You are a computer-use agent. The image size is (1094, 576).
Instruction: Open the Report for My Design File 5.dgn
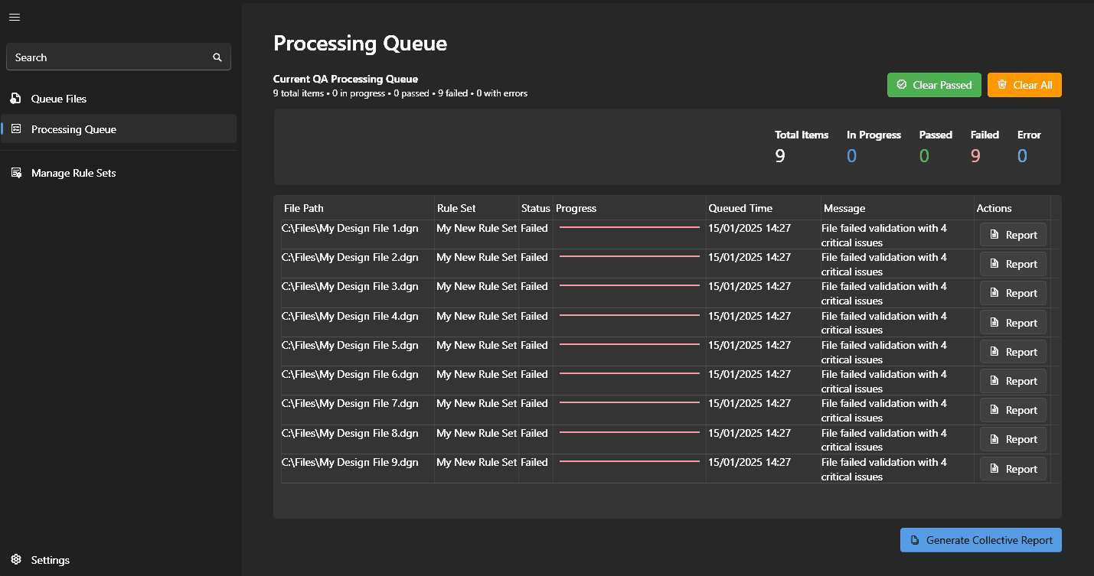(x=1013, y=351)
